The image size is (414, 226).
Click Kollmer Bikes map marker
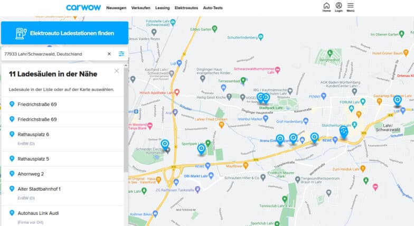[x=155, y=213]
